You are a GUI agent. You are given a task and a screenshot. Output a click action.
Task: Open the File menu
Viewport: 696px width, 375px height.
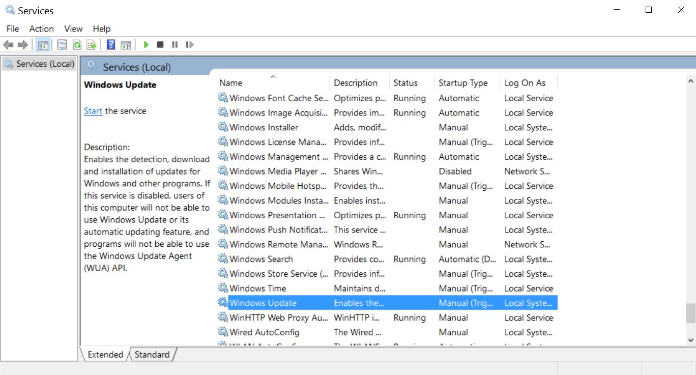[x=13, y=29]
